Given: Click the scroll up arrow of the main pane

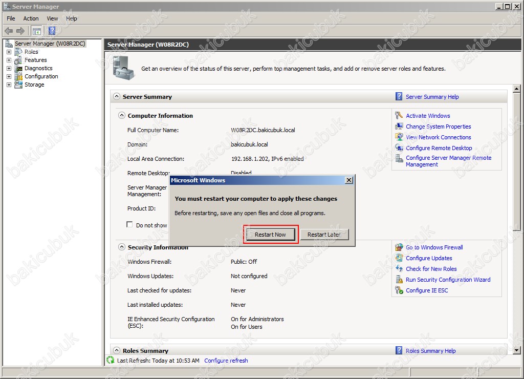Looking at the screenshot, I should point(517,89).
